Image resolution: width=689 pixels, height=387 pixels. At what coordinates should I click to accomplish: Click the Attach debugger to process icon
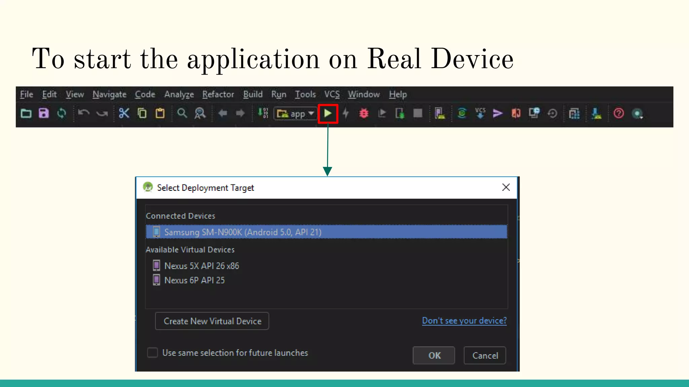400,113
